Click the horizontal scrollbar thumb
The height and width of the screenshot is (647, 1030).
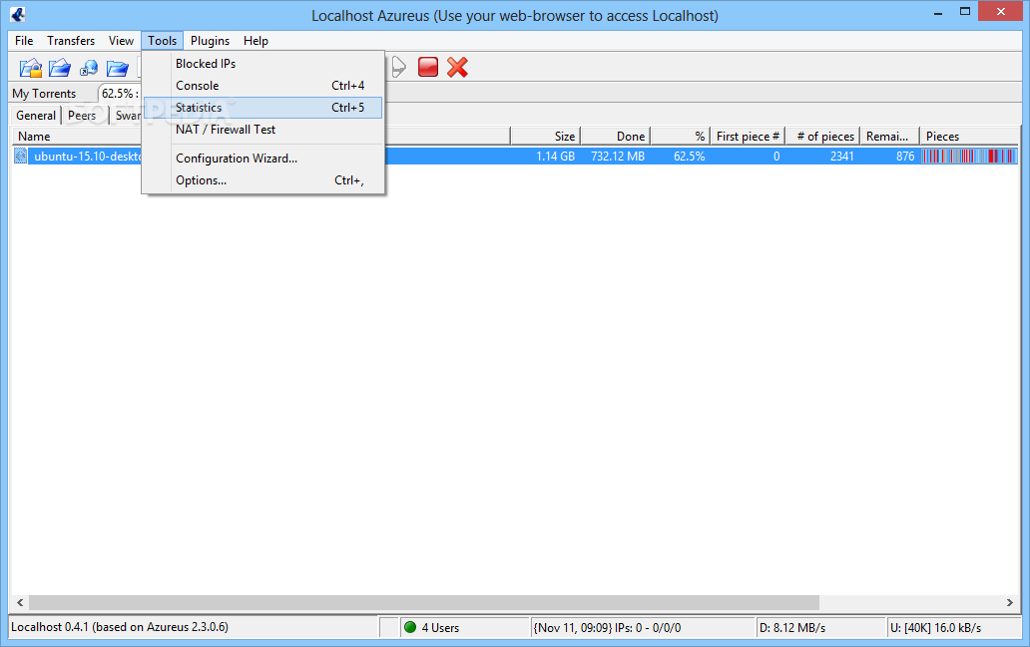click(x=424, y=602)
